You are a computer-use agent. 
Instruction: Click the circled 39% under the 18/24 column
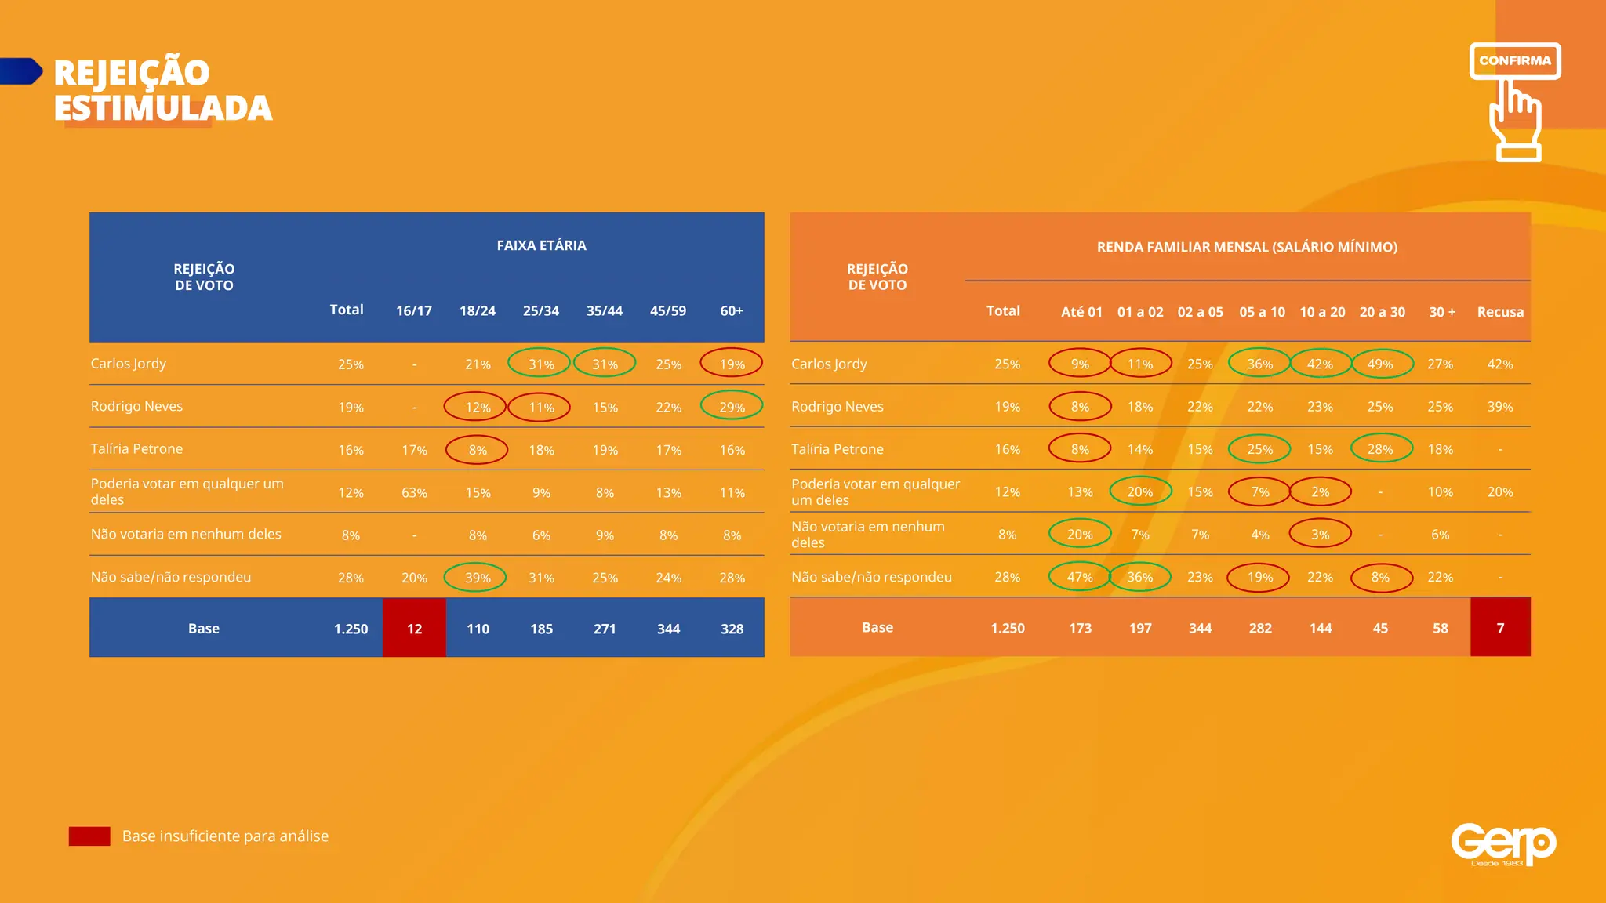click(477, 578)
